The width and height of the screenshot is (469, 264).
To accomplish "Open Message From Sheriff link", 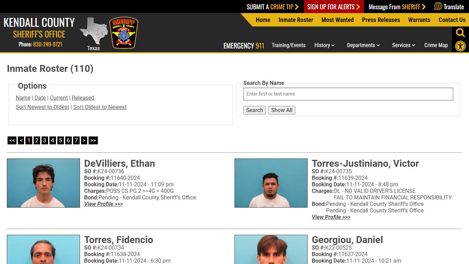I will click(x=397, y=7).
